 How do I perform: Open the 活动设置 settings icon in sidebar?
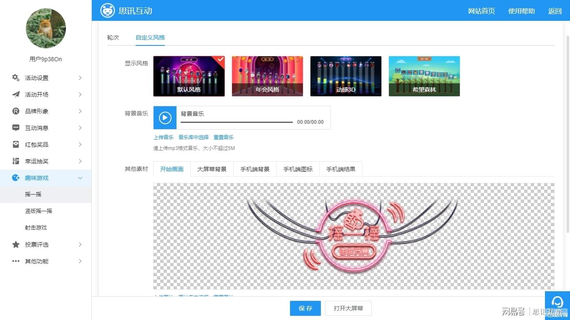[15, 77]
